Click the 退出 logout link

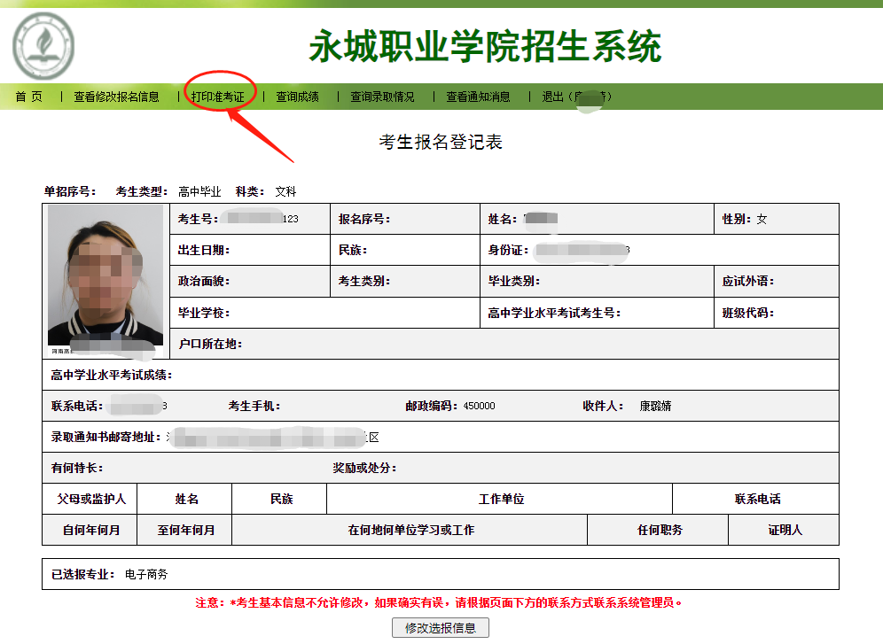576,97
